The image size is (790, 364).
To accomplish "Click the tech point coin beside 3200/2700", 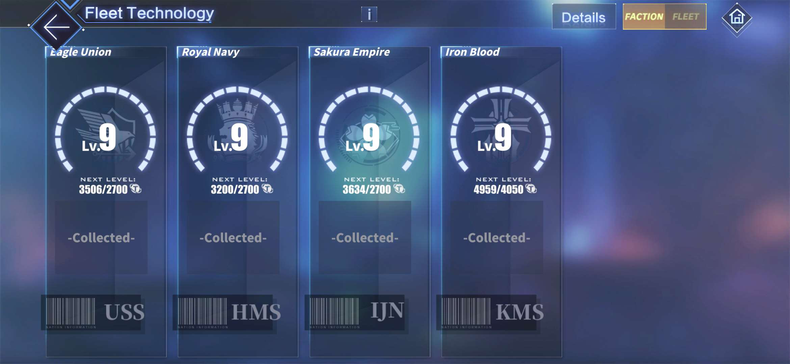I will click(x=267, y=189).
